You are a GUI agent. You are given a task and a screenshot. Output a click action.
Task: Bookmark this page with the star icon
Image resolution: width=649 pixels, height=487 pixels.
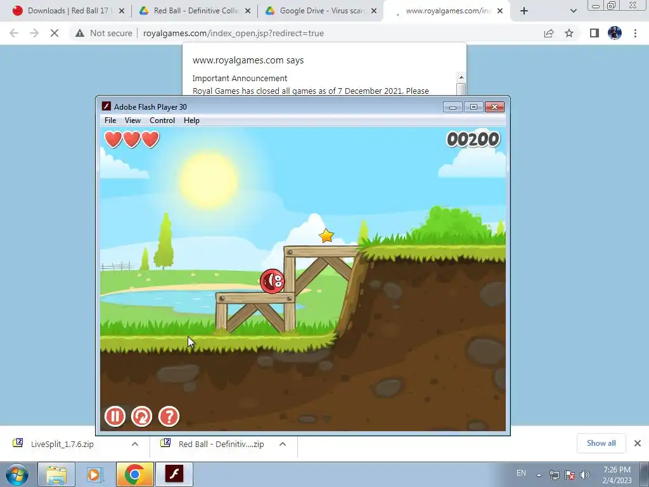(x=569, y=33)
